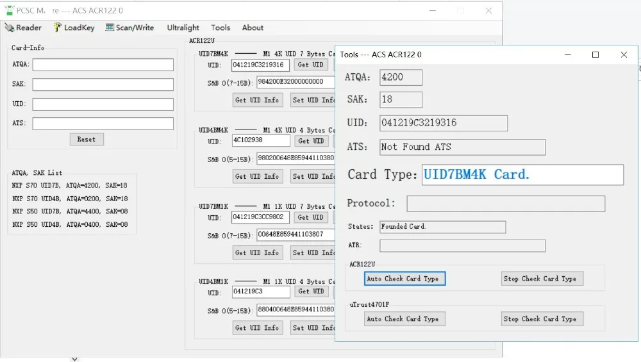Screen dimensions: 641x362
Task: Click Get UID for UID7BM4K
Action: [311, 65]
